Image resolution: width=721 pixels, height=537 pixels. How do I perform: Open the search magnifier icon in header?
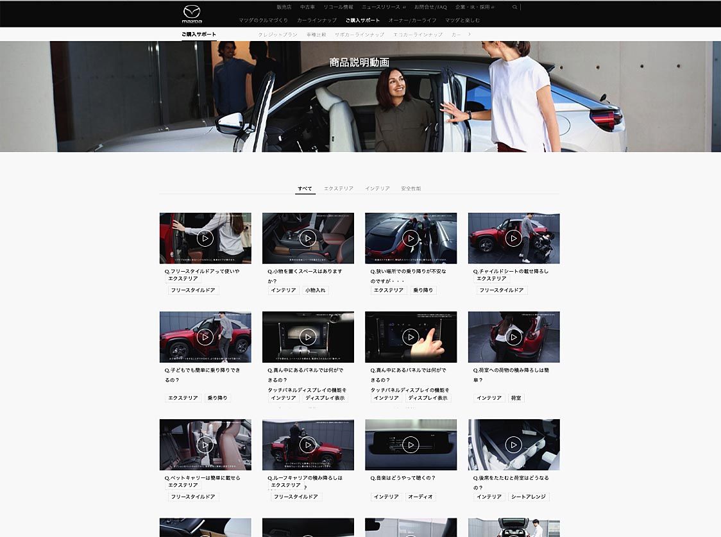(514, 7)
